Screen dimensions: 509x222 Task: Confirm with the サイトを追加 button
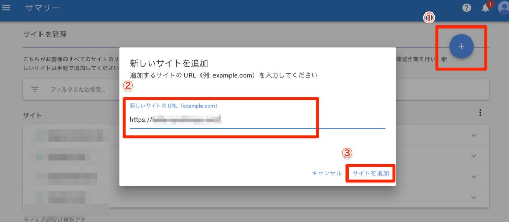coord(370,173)
